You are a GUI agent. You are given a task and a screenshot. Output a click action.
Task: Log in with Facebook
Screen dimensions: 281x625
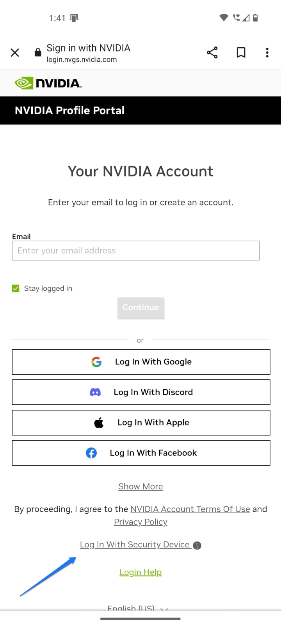[141, 453]
